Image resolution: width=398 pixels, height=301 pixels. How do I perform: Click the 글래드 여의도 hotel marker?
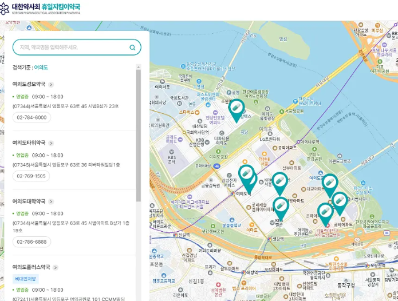pyautogui.click(x=180, y=139)
